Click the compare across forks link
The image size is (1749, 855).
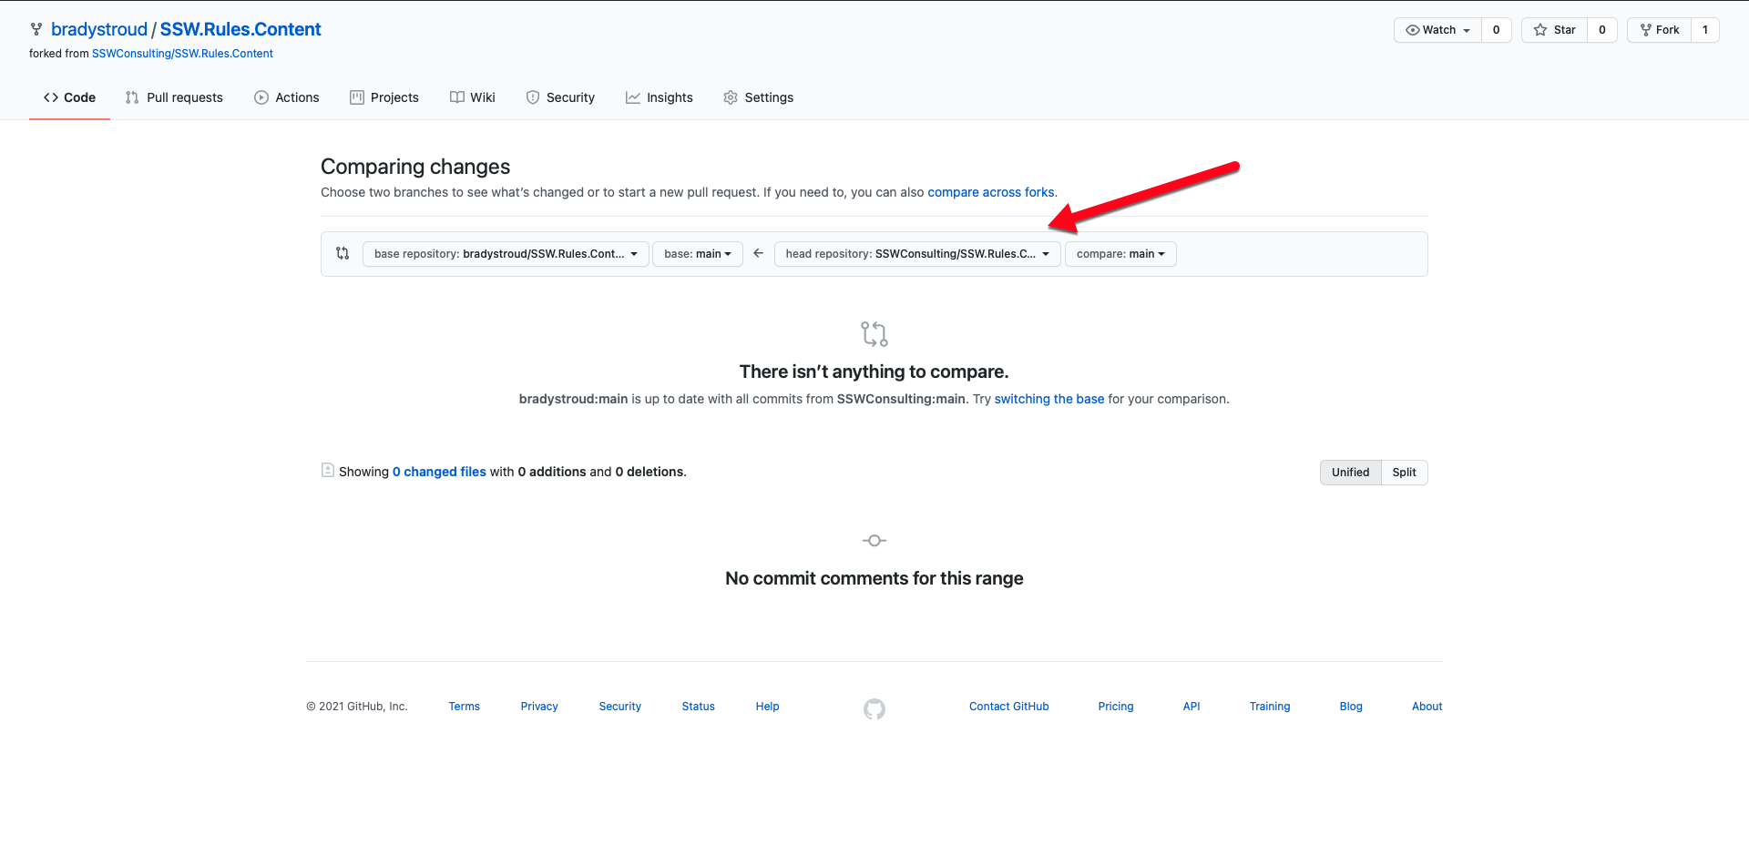991,192
